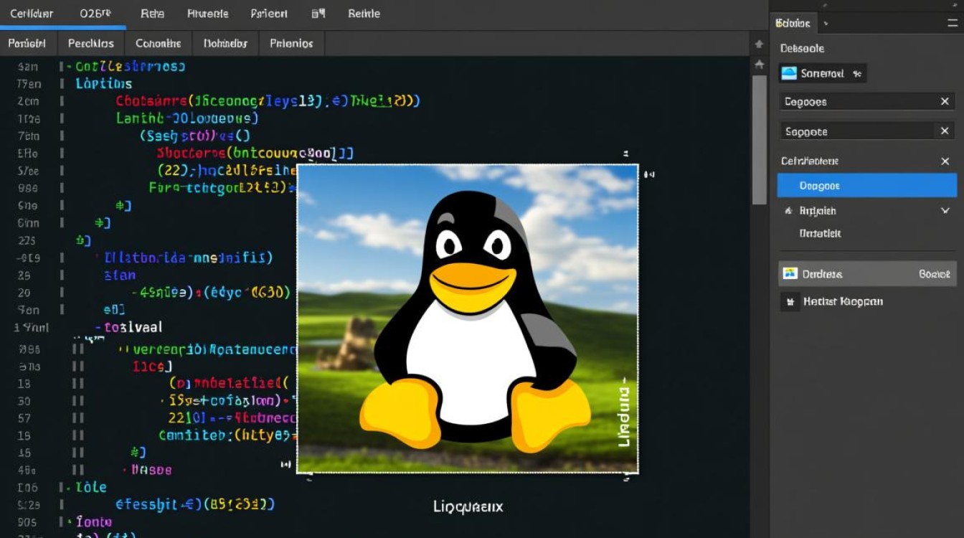Switch to the "Cononhe" tab

point(158,44)
